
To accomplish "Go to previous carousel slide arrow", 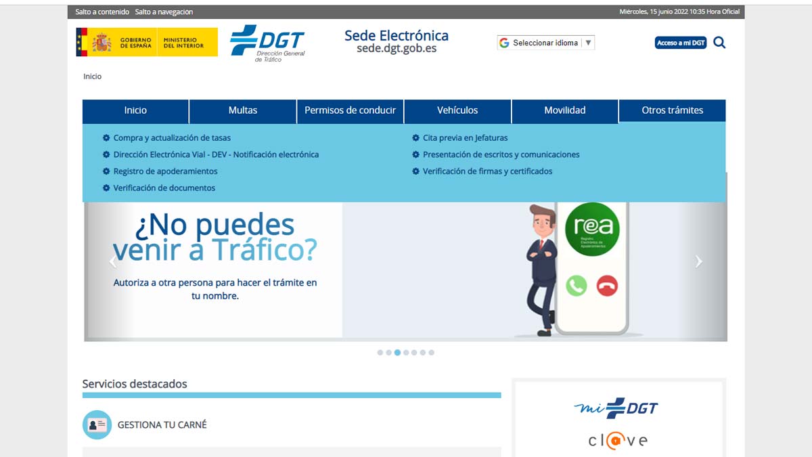I will pos(112,261).
